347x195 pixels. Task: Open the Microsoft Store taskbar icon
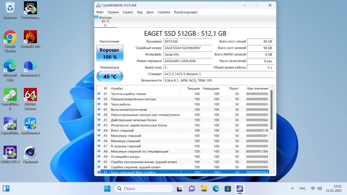[228, 188]
